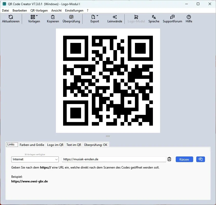Expand the Internet template dropdown

point(35,159)
